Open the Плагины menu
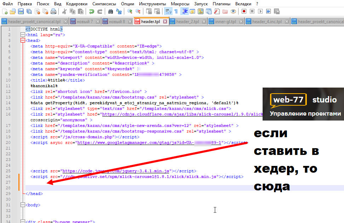Screen dimensions: 344x223 point(221,4)
